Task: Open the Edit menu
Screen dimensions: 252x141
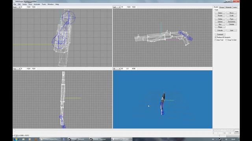Action: click(x=19, y=4)
